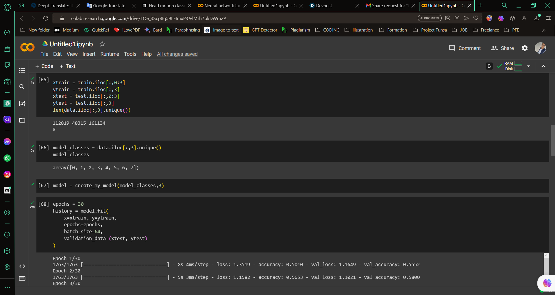The width and height of the screenshot is (555, 295).
Task: Star the Untitled1.ipynb notebook
Action: 102,44
